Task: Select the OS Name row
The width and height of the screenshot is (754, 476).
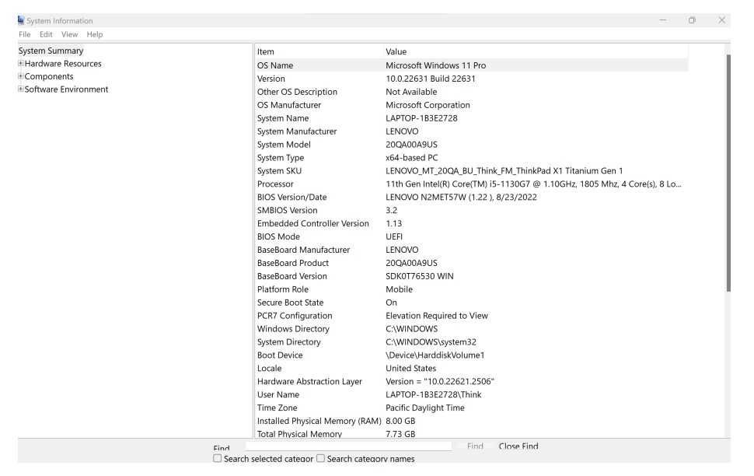Action: [x=471, y=65]
